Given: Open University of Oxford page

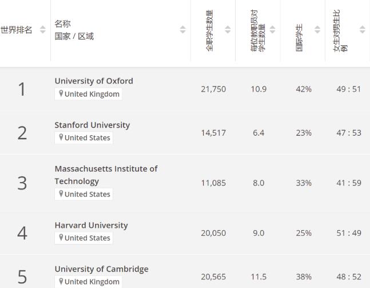Looking at the screenshot, I should tap(94, 81).
